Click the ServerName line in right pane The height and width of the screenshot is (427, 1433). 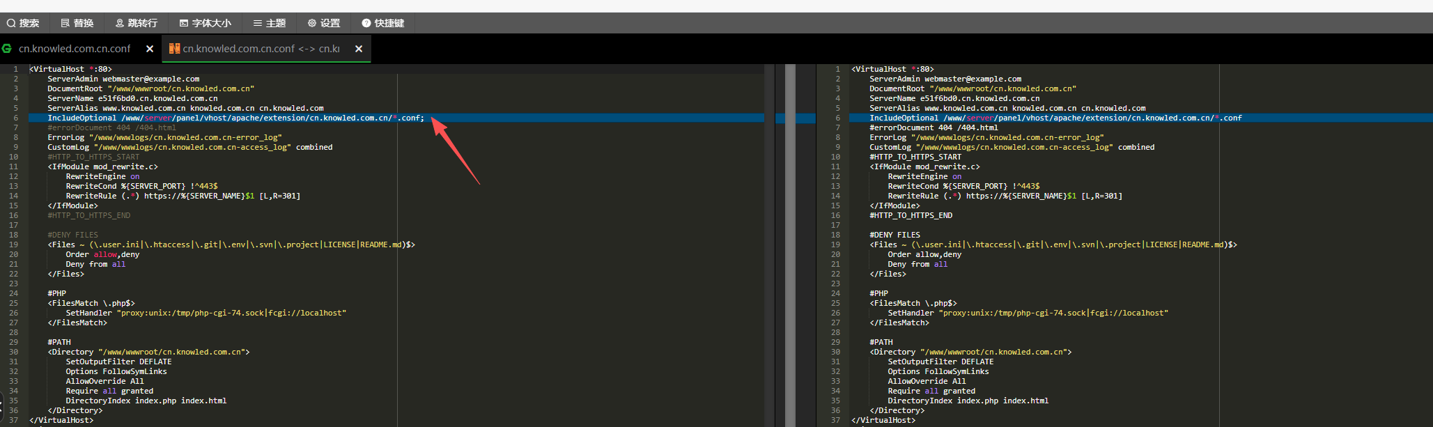(x=954, y=98)
